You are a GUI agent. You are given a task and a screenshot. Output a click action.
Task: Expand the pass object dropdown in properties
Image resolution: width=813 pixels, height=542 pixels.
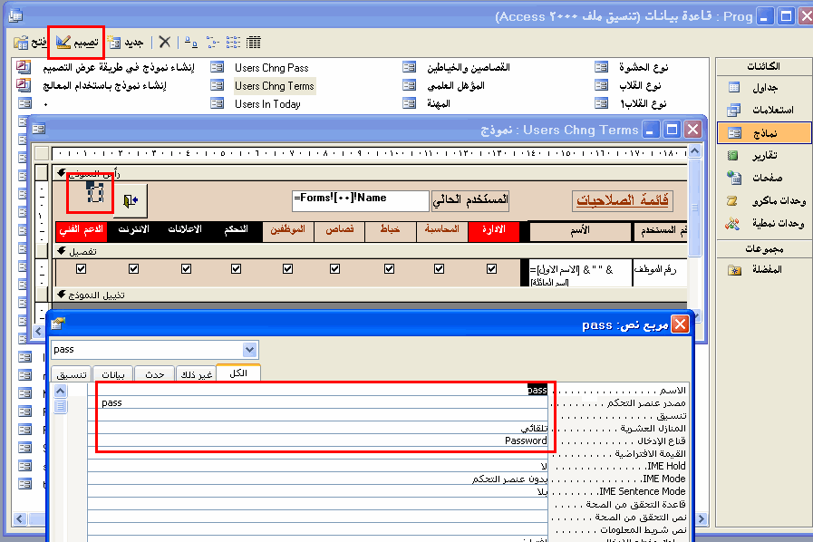250,350
